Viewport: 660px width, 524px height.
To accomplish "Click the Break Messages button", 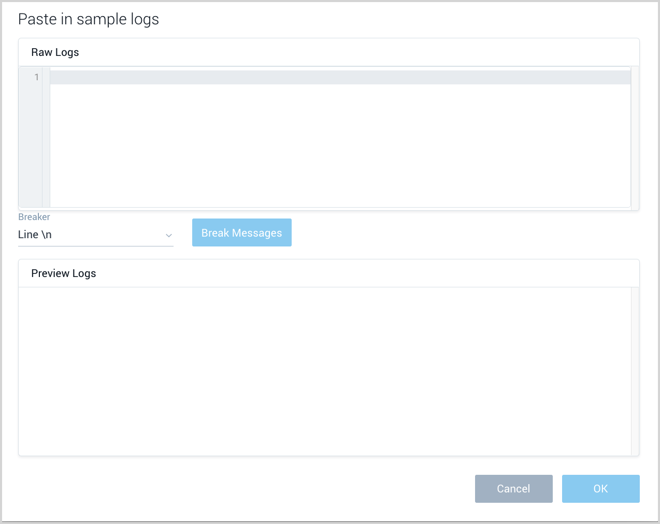I will tap(241, 232).
